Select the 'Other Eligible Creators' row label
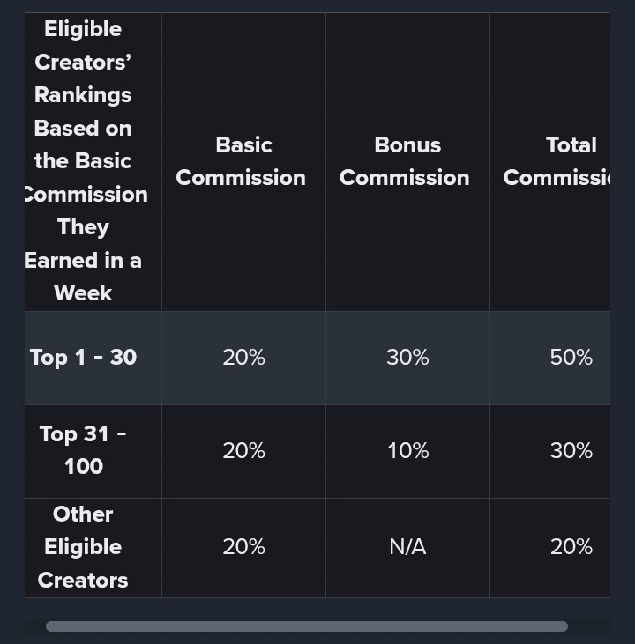 tap(84, 547)
